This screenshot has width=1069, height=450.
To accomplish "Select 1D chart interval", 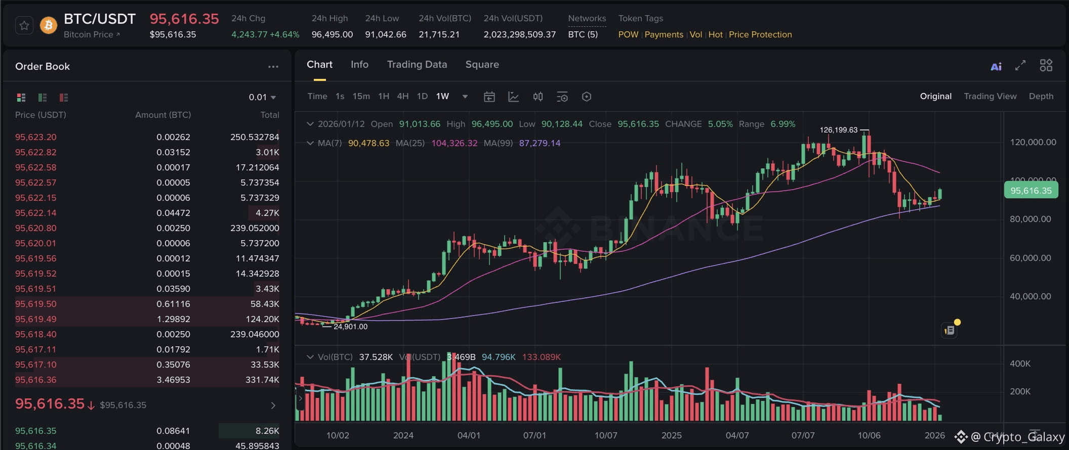I will (x=422, y=96).
